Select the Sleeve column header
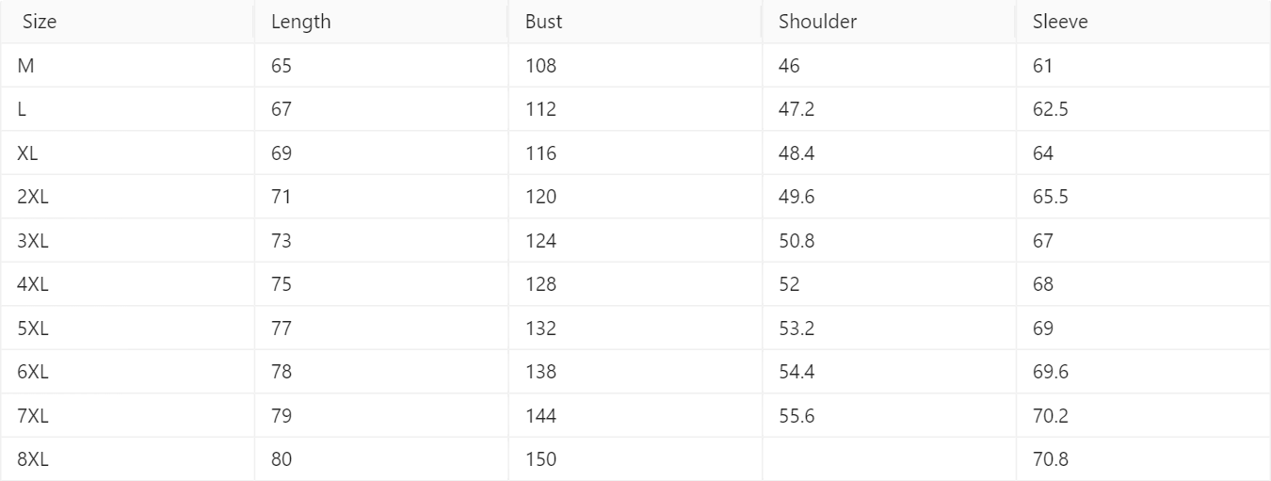The width and height of the screenshot is (1271, 481). (x=1144, y=22)
